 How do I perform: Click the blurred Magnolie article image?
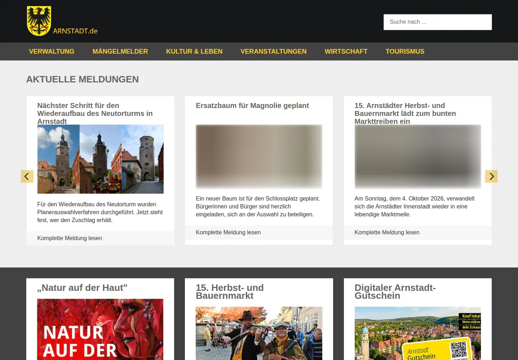[x=259, y=157]
